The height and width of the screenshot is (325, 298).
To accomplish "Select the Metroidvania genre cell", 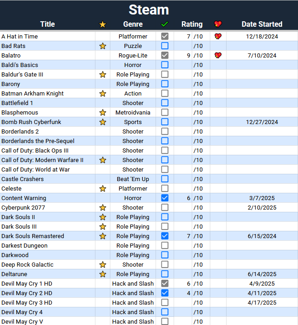I will (133, 113).
